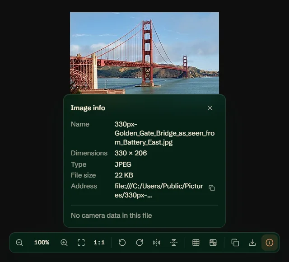Click the type value JPEG
Screen dimensions: 289x262
(123, 164)
